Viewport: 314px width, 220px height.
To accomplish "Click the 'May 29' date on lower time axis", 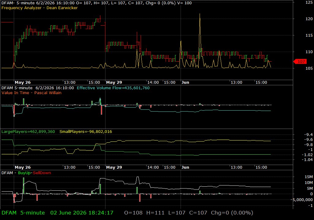I will [x=114, y=167].
